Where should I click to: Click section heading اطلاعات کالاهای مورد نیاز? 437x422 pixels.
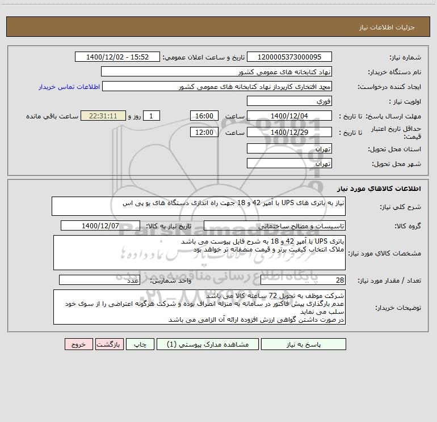click(379, 189)
